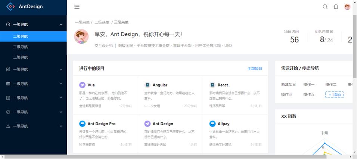Open search via magnifier icon
357x159 pixels.
[325, 7]
